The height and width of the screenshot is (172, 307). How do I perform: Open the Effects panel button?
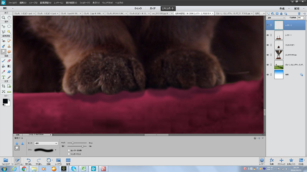click(x=272, y=161)
